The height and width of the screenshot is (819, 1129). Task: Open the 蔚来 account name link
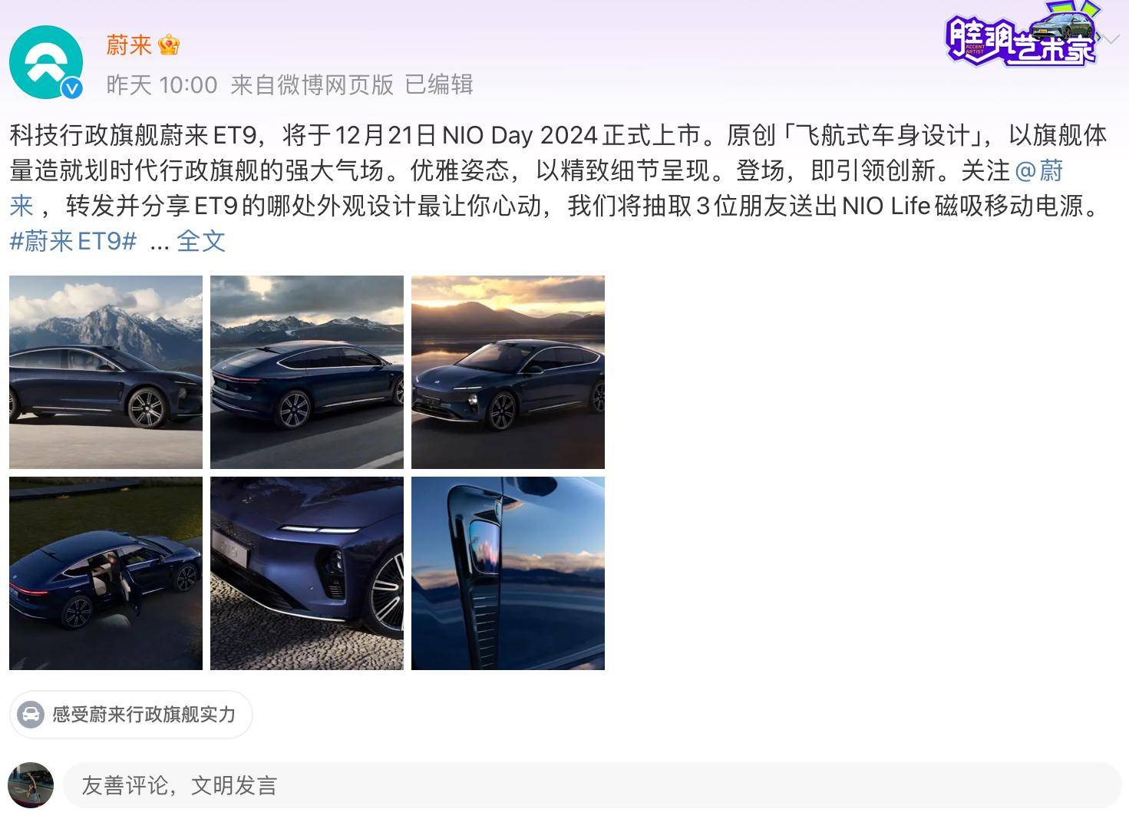(129, 45)
